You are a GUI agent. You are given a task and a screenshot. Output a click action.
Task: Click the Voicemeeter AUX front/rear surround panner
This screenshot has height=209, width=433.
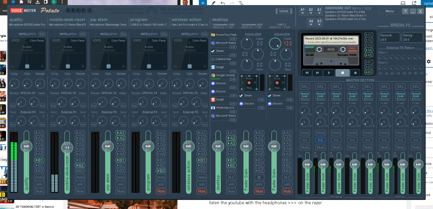(249, 82)
